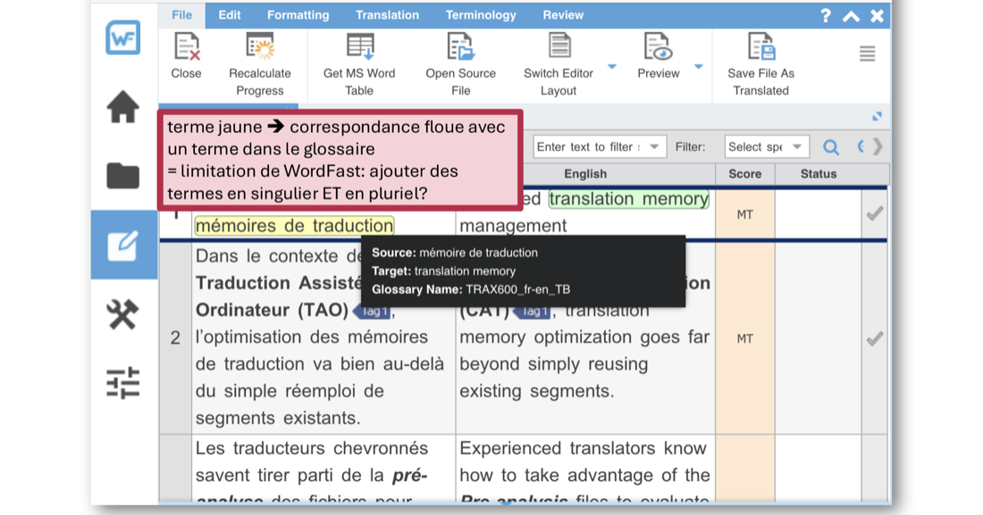Switch to the File ribbon tab

click(x=181, y=15)
